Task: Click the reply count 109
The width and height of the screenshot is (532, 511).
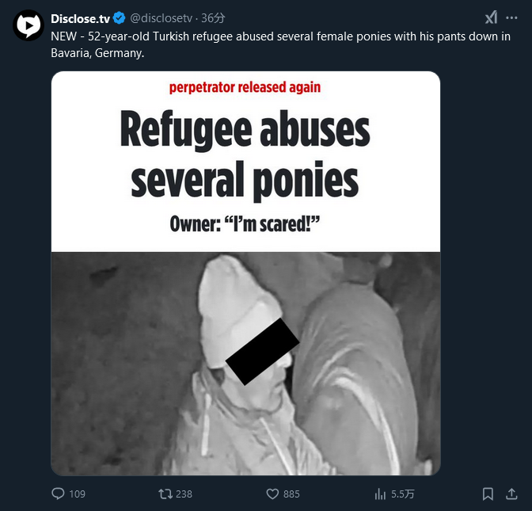Action: 78,494
